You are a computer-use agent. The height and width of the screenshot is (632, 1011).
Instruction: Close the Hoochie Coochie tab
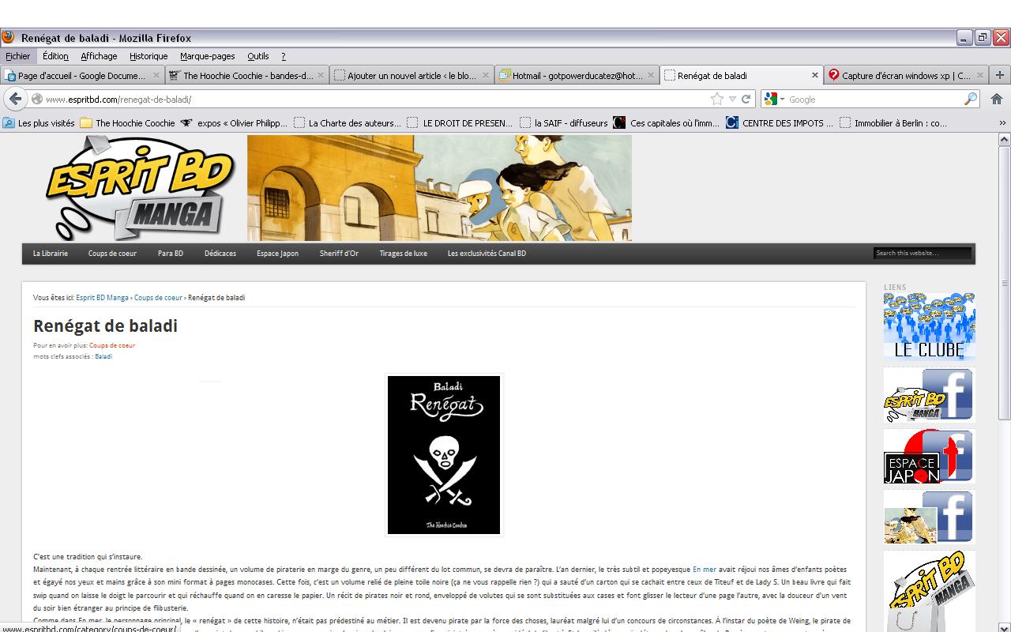(x=321, y=75)
